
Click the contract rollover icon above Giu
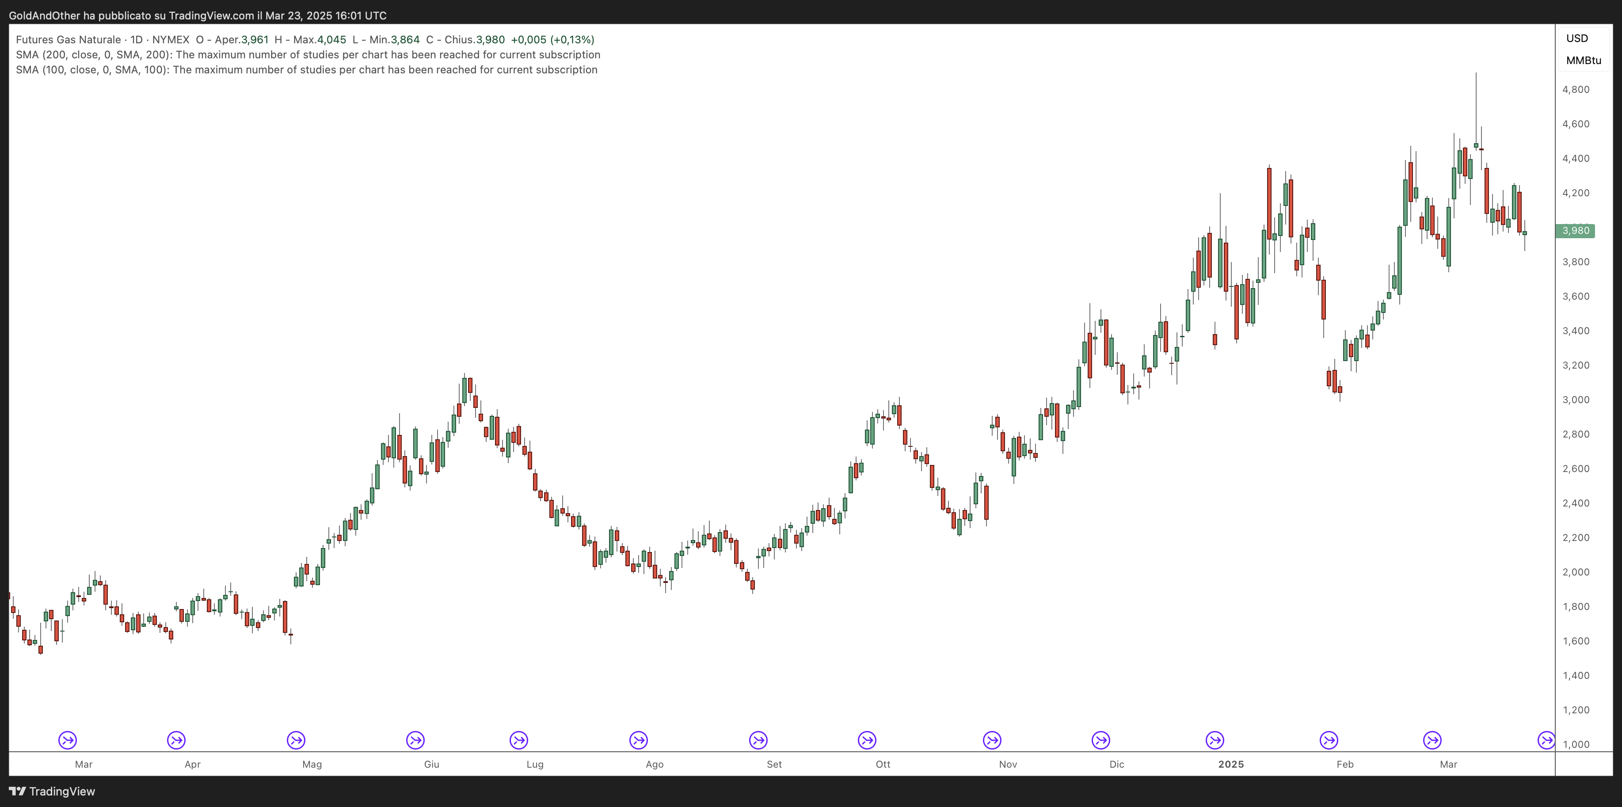(x=415, y=740)
